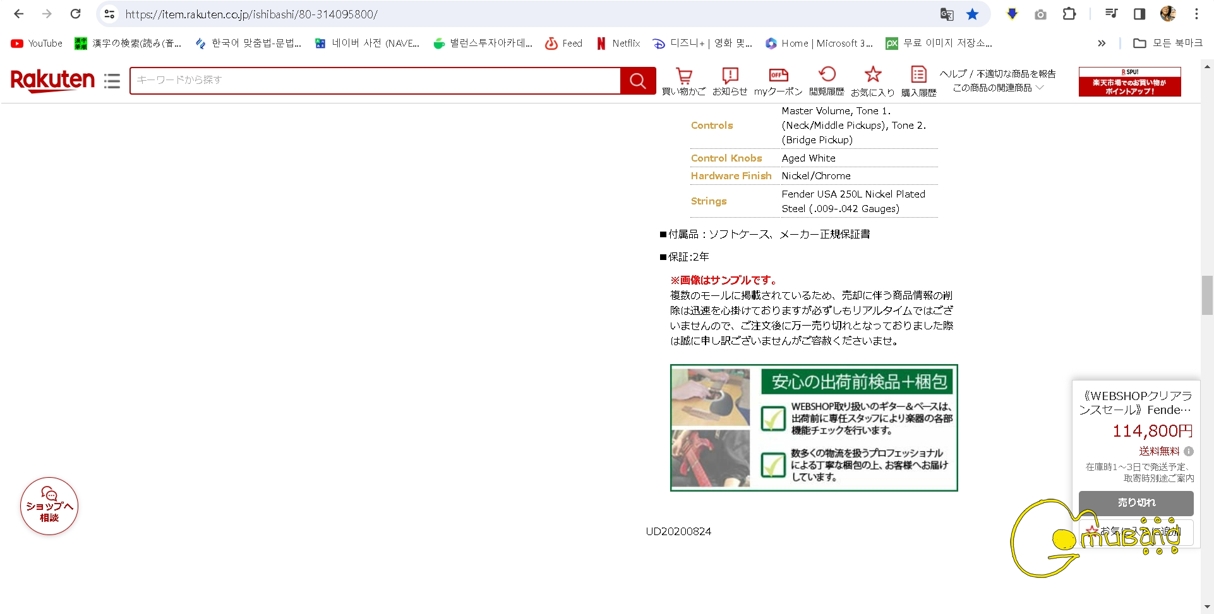The width and height of the screenshot is (1214, 614).
Task: Toggle the browser side panel
Action: tap(1139, 14)
